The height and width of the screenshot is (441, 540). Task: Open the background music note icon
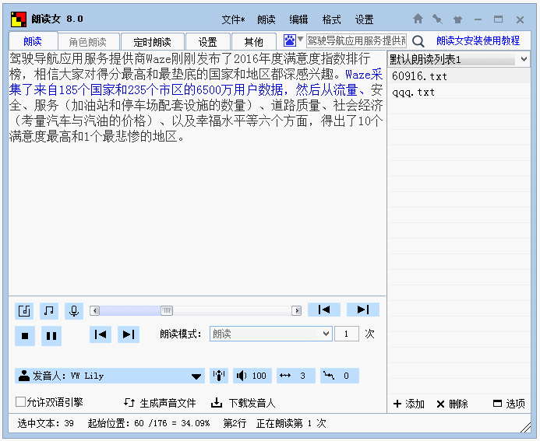(x=49, y=311)
